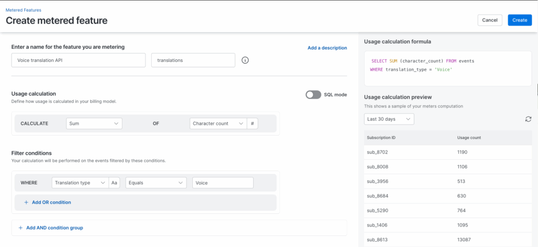This screenshot has height=247, width=538.
Task: Click the info icon beside translations field
Action: click(x=245, y=60)
